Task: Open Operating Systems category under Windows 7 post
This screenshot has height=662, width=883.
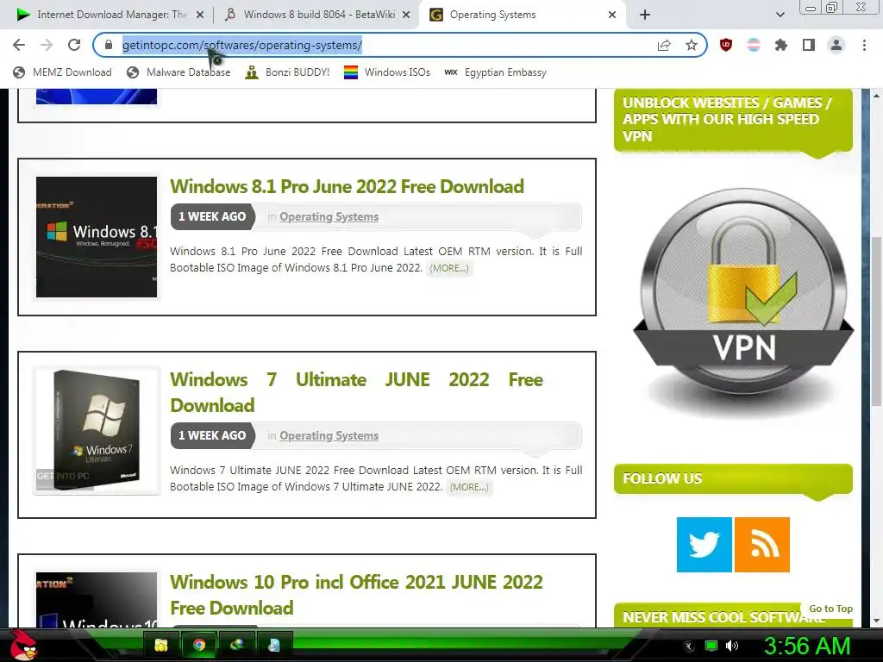Action: [329, 435]
